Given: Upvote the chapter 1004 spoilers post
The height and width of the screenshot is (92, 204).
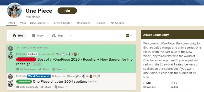Looking at the screenshot, I should tap(10, 77).
